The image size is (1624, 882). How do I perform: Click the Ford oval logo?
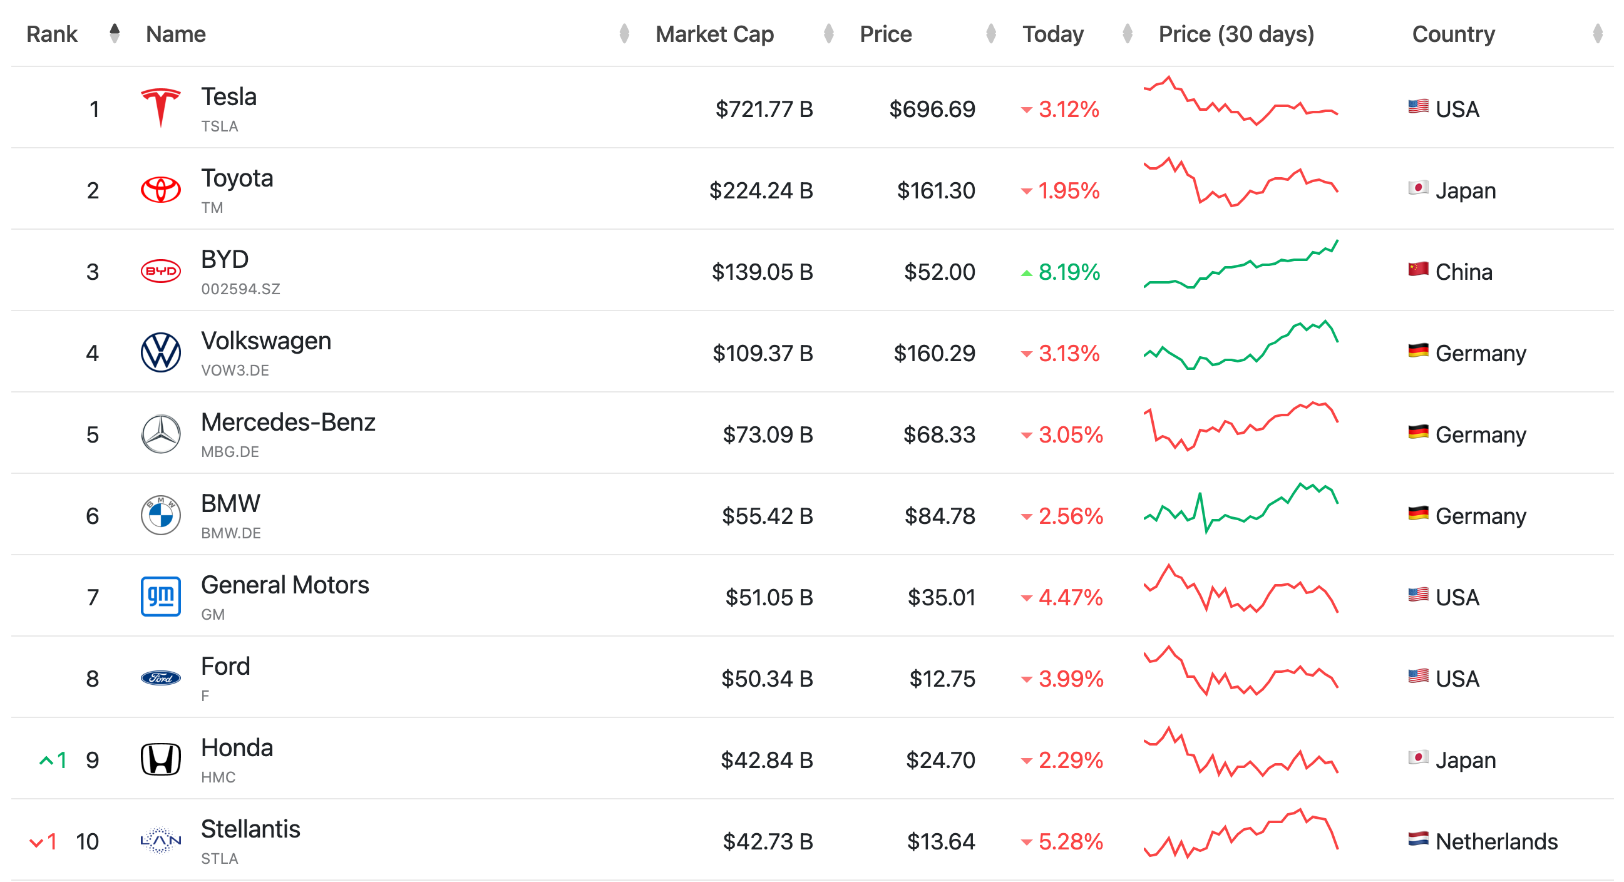point(161,679)
